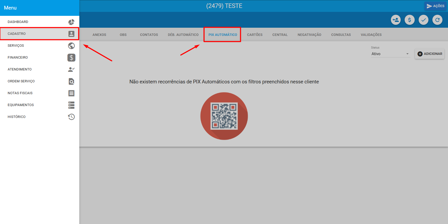Go to Equipamentos in the side menu

click(40, 105)
